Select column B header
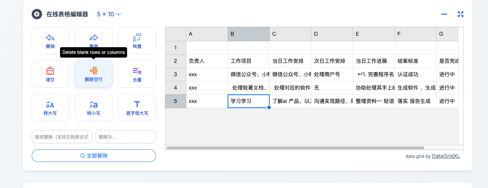488x188 pixels. 248,34
